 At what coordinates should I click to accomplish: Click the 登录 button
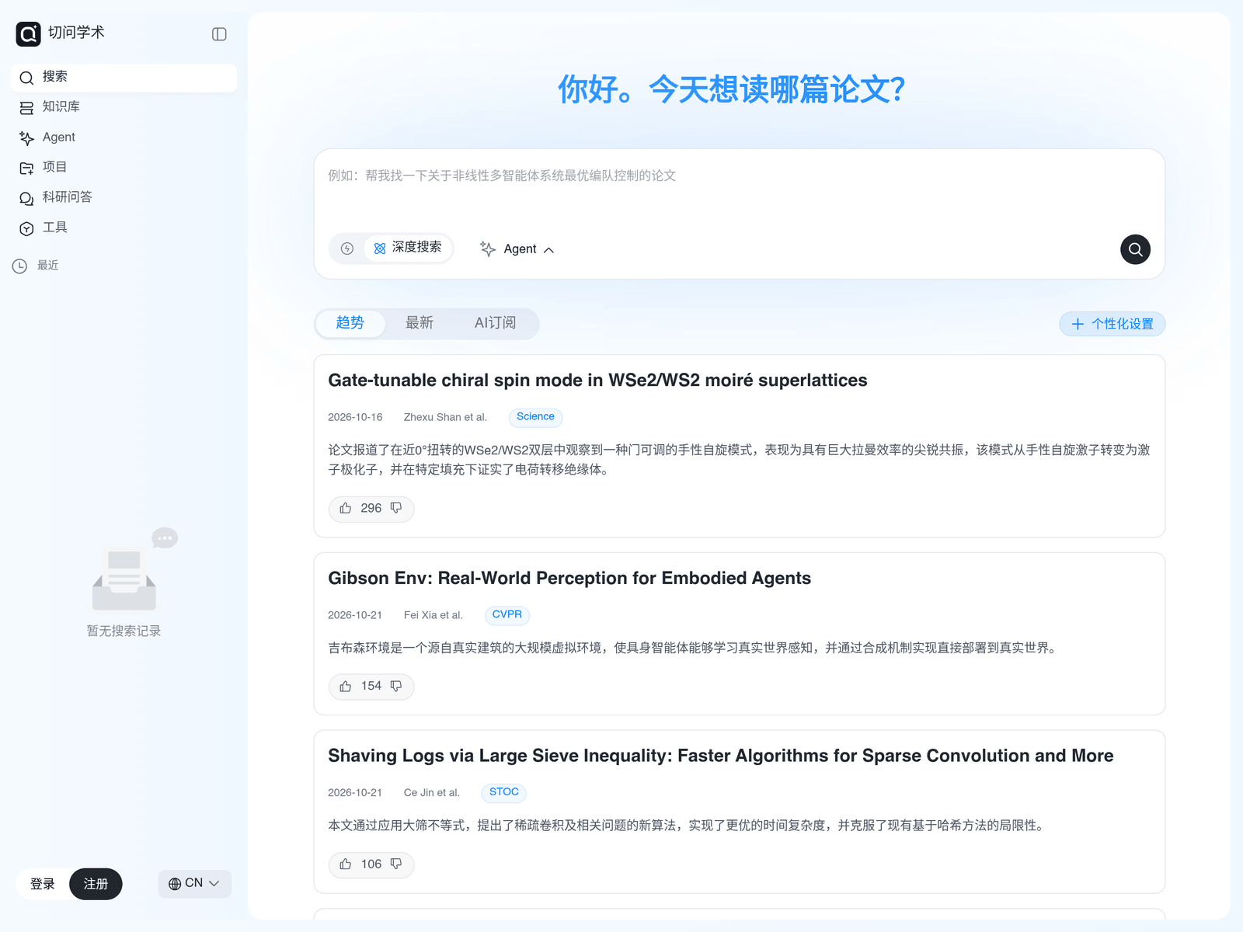pyautogui.click(x=43, y=884)
